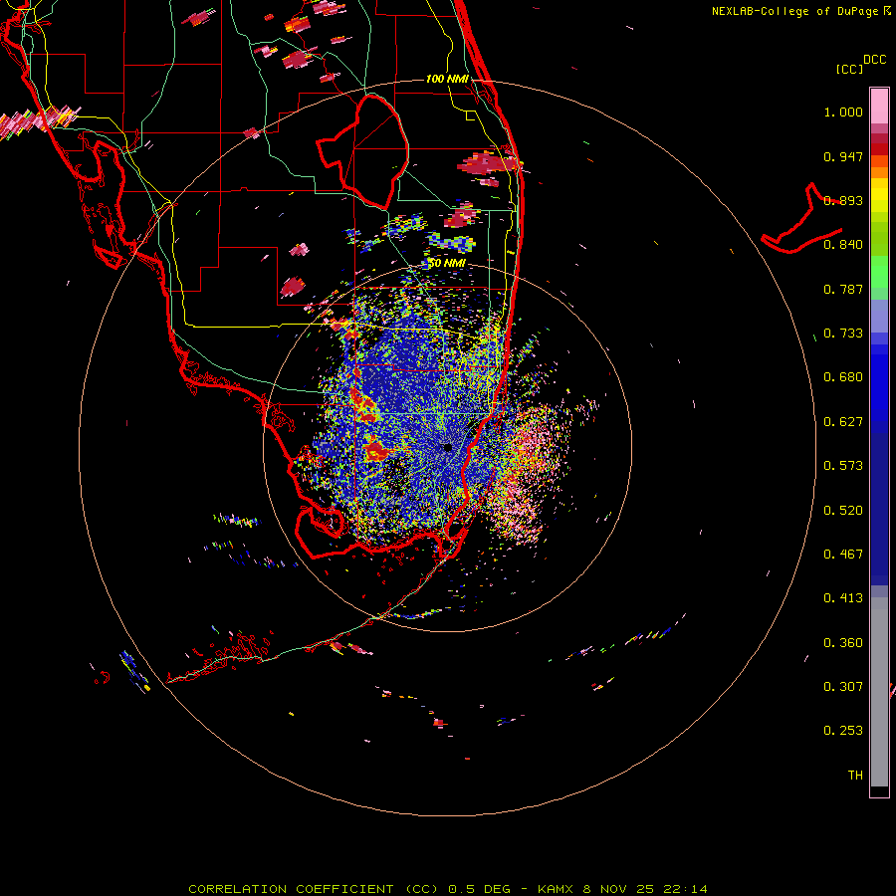Screen dimensions: 896x896
Task: Click the KAMX station identifier
Action: tap(556, 889)
